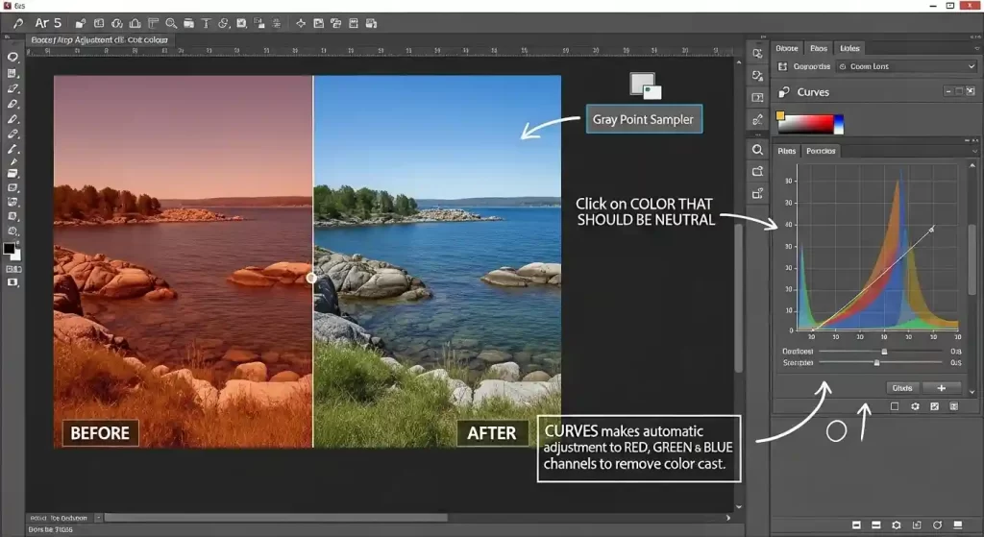Click the black foreground color swatch
This screenshot has height=537, width=984.
click(x=9, y=249)
